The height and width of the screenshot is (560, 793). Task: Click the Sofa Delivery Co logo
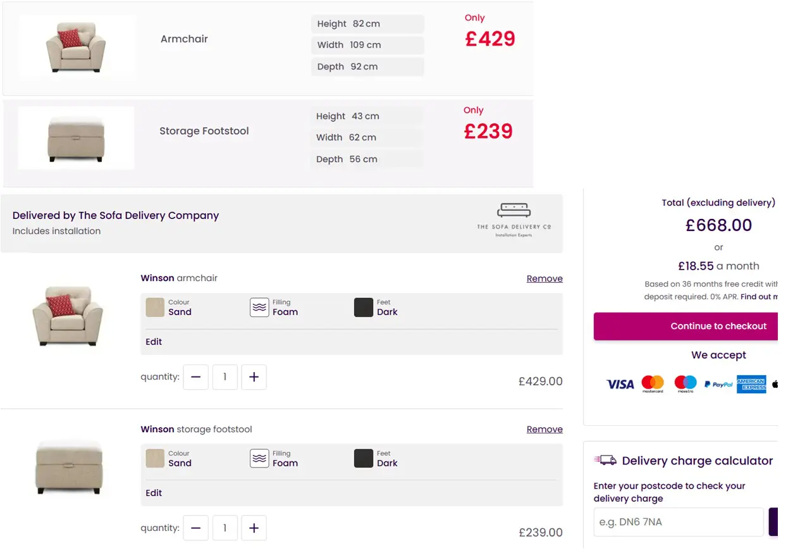[513, 220]
